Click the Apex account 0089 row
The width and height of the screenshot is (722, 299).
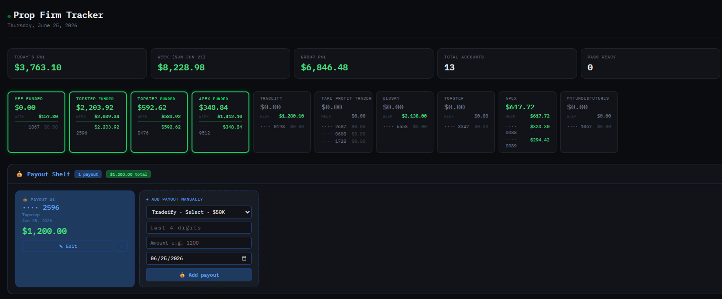pos(527,143)
